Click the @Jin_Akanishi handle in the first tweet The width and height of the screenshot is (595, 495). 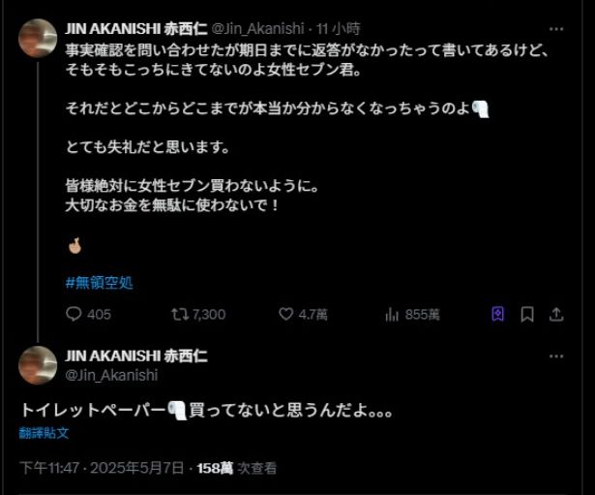257,29
